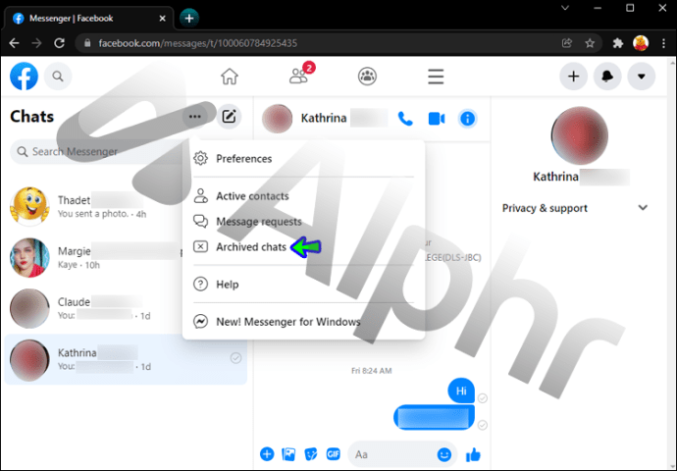Screen dimensions: 677x471
Task: Open Message requests
Action: (x=303, y=222)
